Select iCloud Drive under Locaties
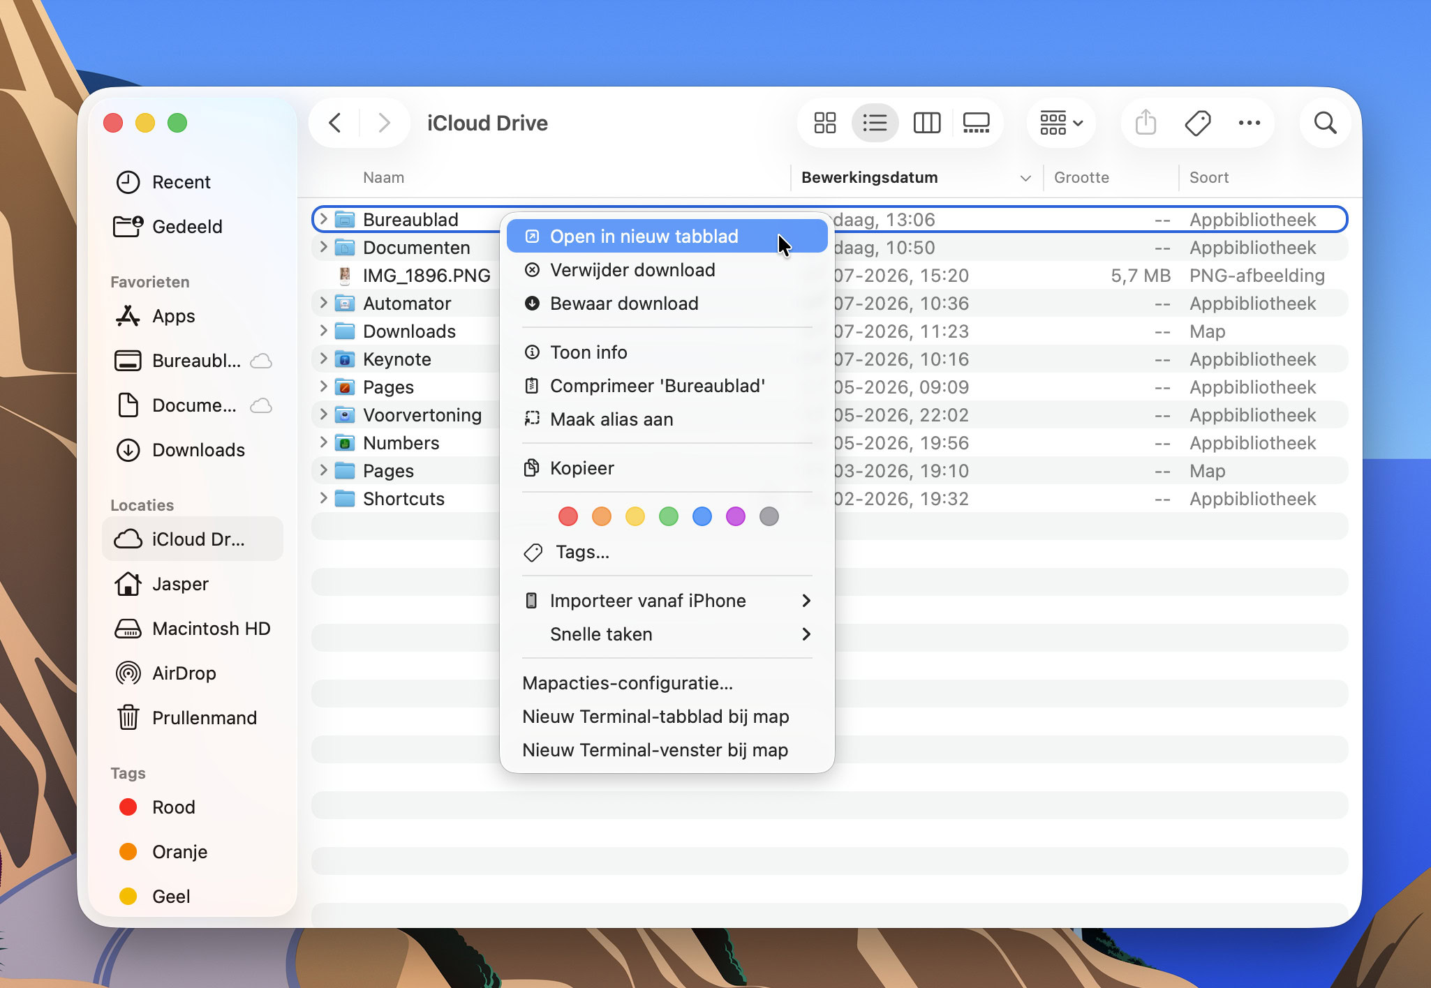The height and width of the screenshot is (988, 1431). tap(193, 539)
